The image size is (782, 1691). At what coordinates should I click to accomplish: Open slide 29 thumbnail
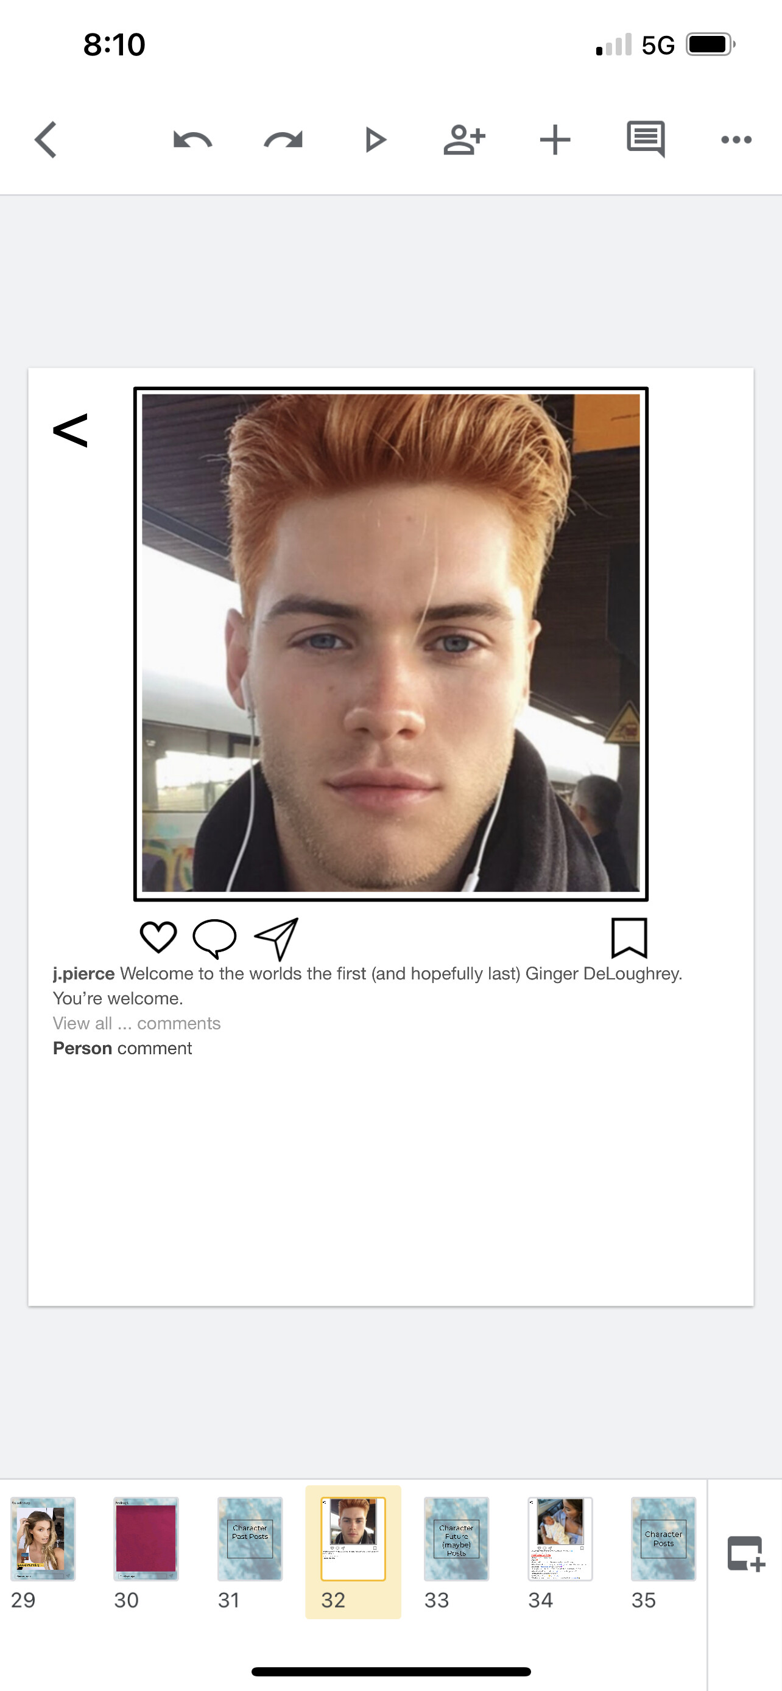(43, 1539)
